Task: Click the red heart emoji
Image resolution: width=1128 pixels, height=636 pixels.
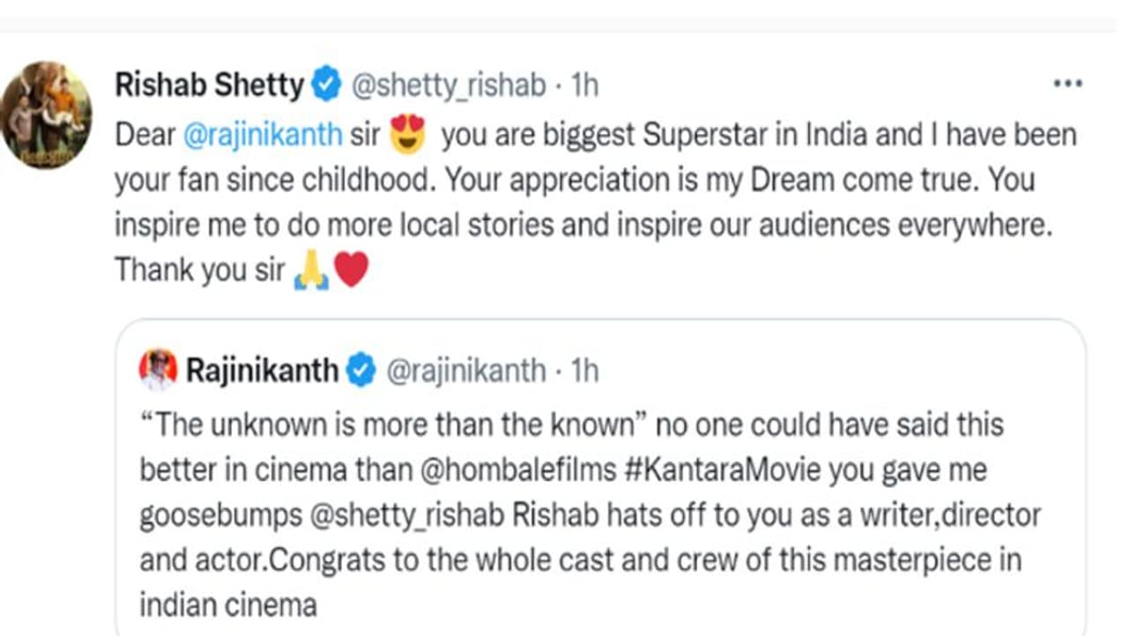Action: tap(351, 270)
